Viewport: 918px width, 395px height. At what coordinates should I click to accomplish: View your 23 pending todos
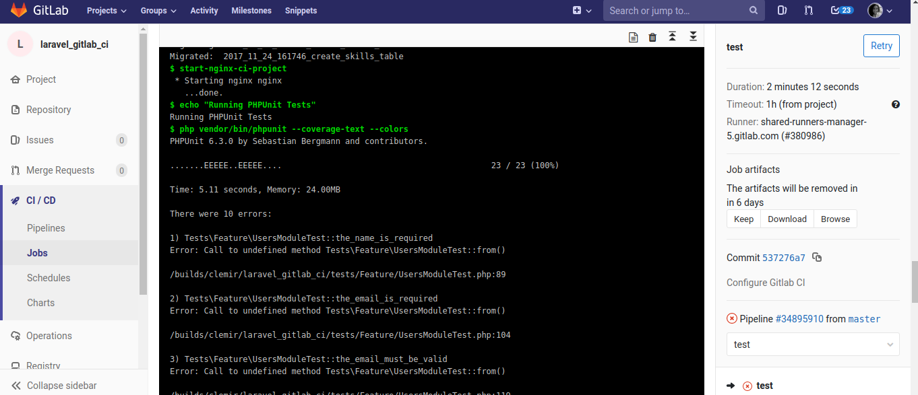click(x=841, y=10)
